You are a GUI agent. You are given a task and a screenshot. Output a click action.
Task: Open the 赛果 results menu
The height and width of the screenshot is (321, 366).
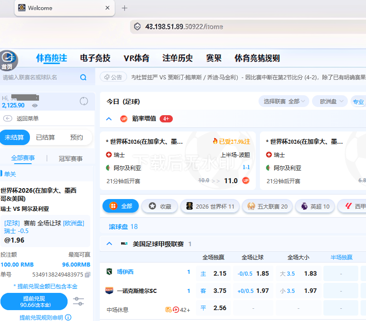click(x=214, y=58)
